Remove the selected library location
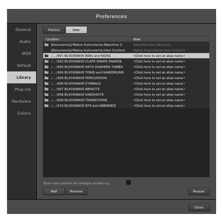Viewport: 223px width, 223px height. point(76,192)
